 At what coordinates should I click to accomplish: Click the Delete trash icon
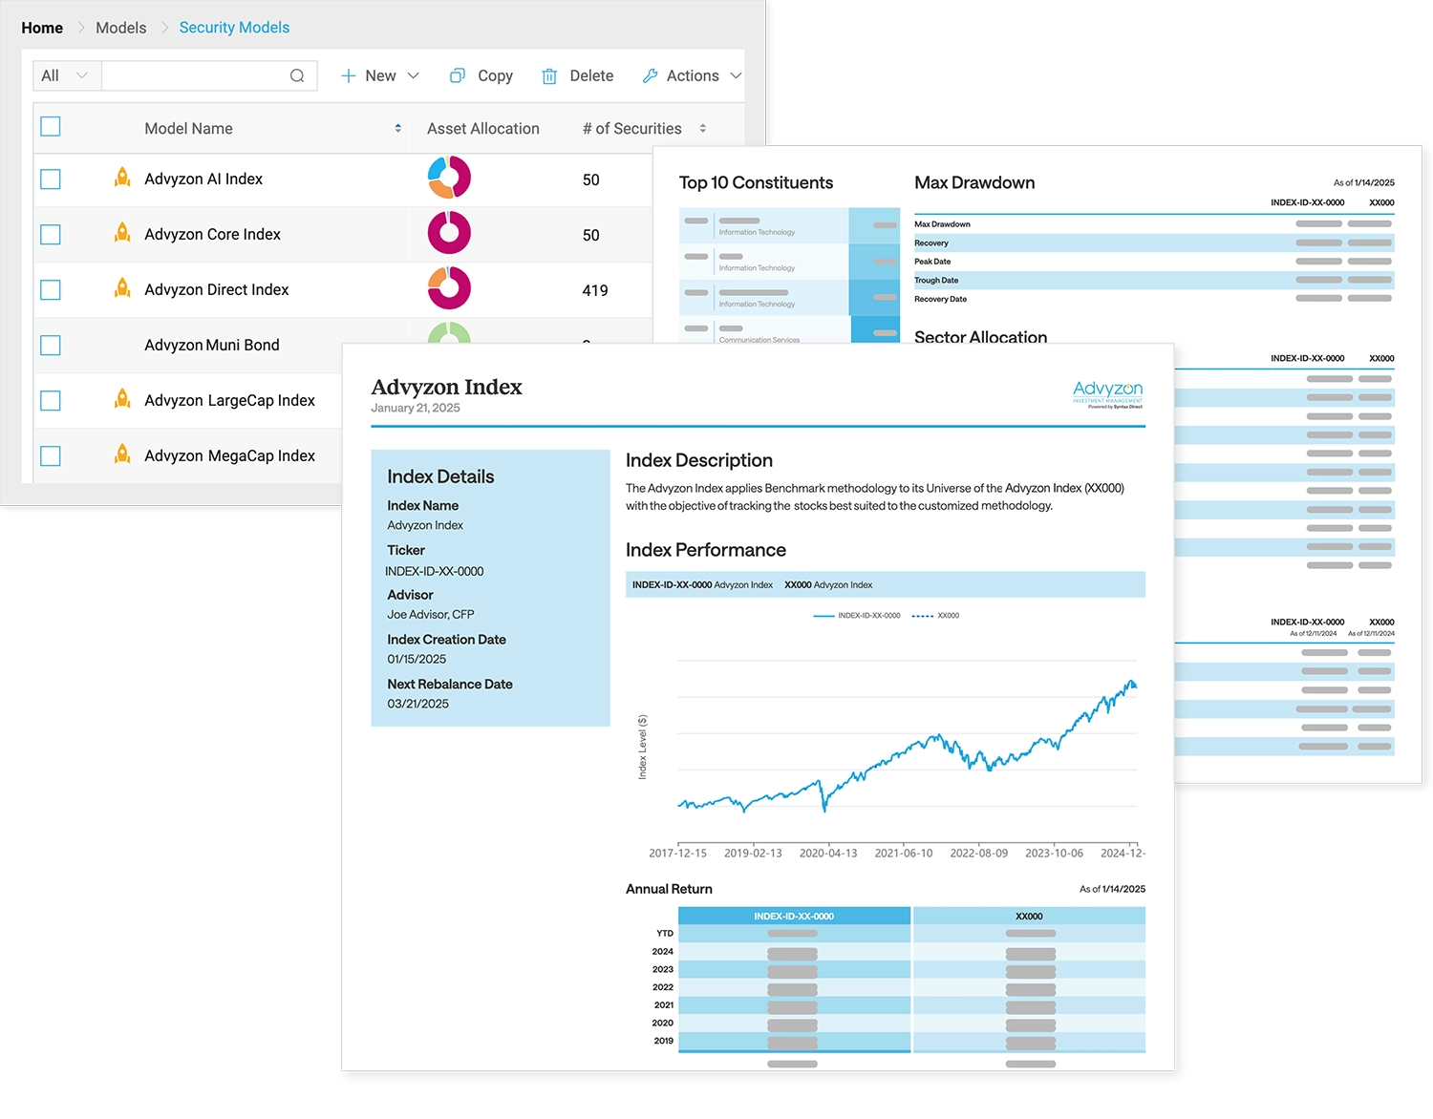pyautogui.click(x=549, y=76)
